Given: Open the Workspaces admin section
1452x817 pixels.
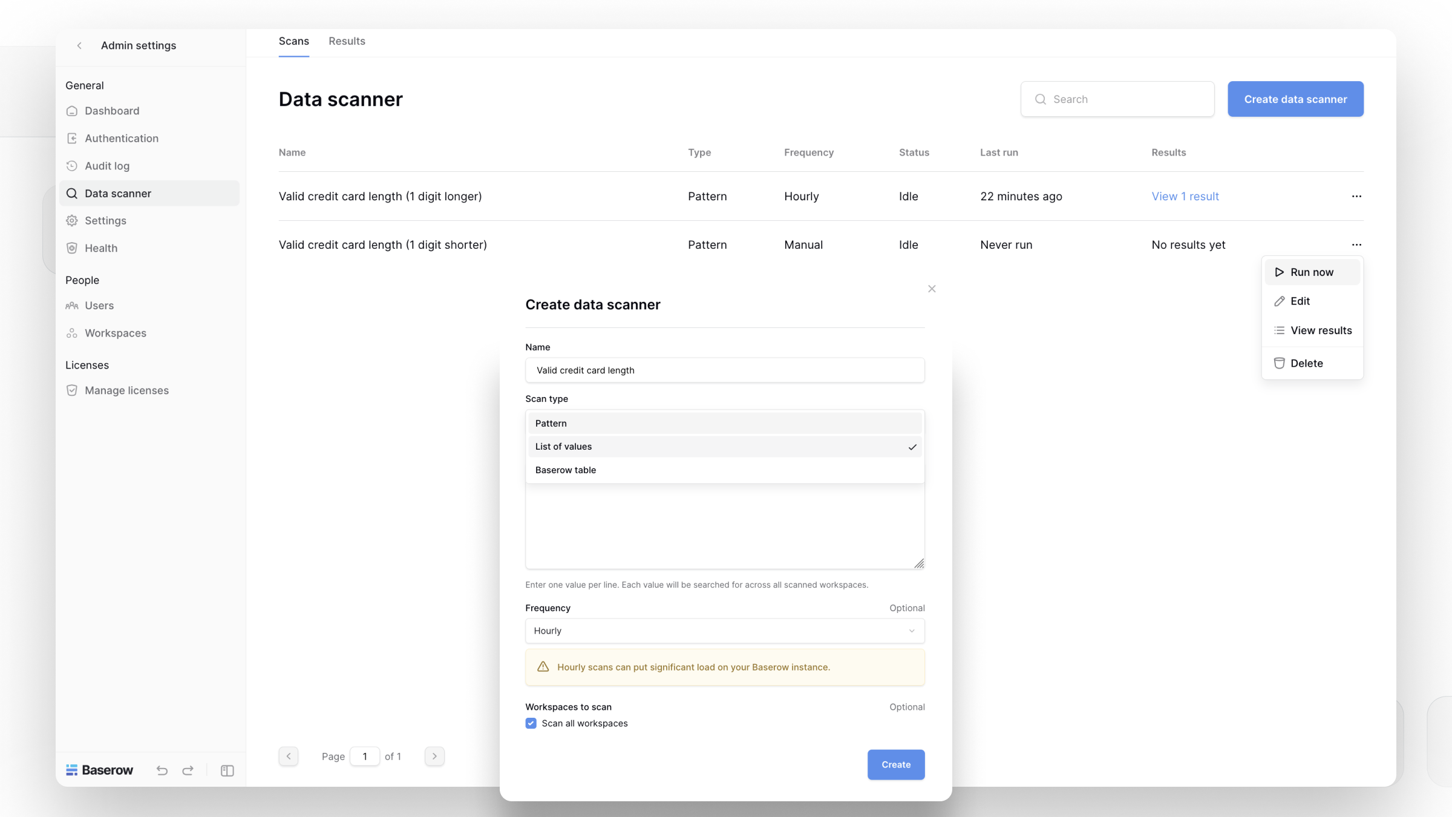Looking at the screenshot, I should 115,333.
